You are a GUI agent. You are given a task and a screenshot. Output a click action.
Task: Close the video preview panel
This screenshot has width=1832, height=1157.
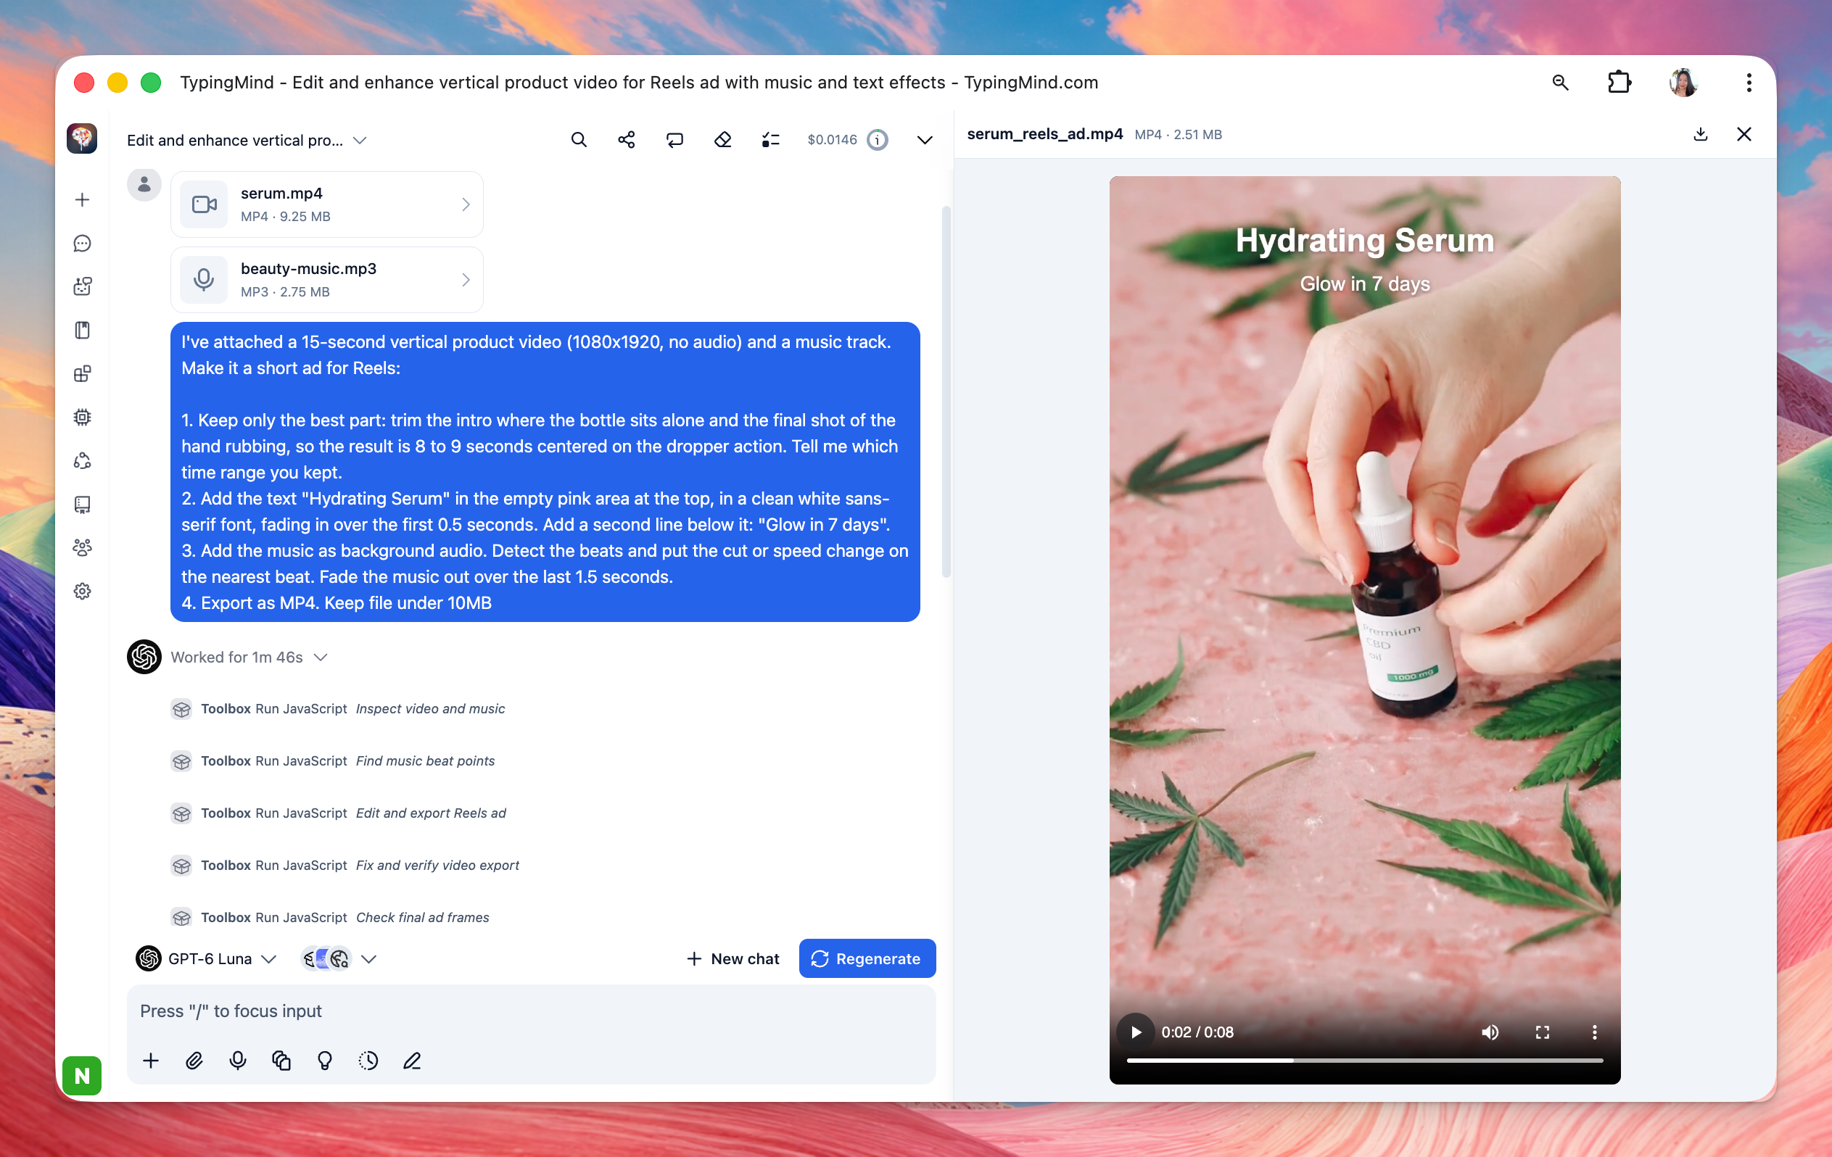(1744, 135)
